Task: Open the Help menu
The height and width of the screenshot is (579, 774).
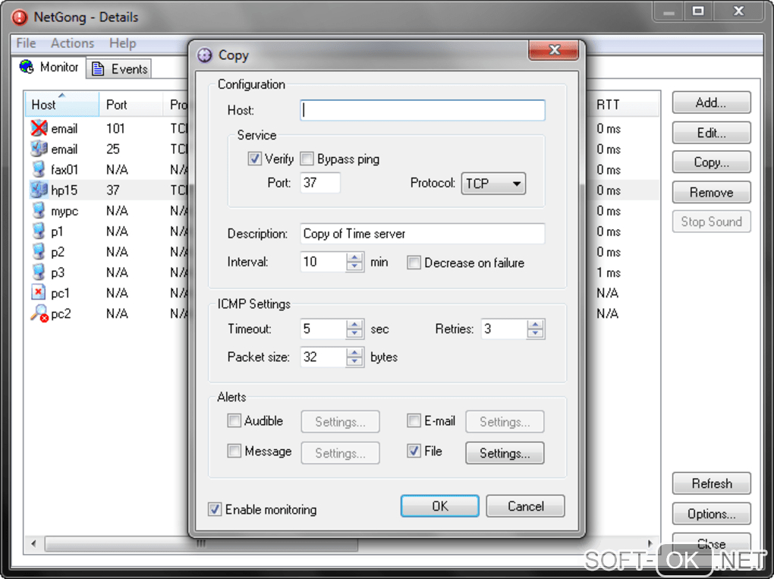Action: [122, 43]
